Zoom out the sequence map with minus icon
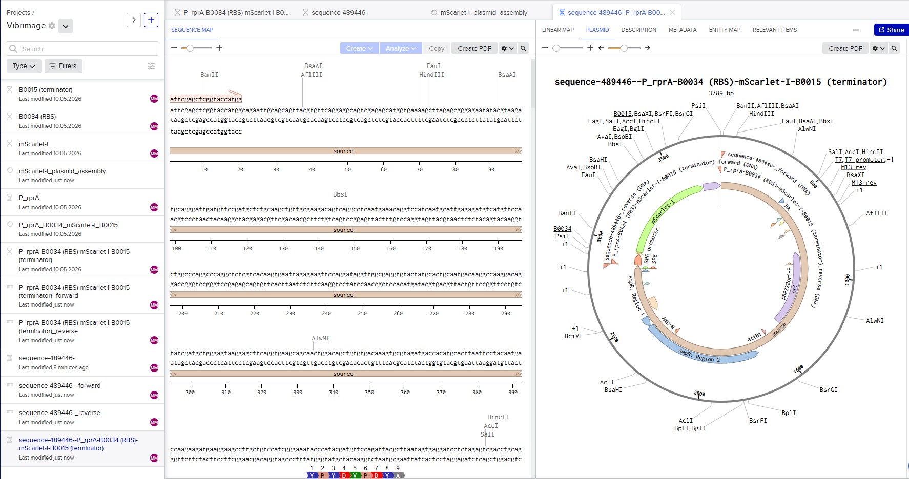The height and width of the screenshot is (479, 909). pos(174,48)
